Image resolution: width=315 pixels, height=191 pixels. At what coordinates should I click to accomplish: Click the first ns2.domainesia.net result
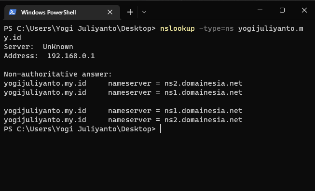coord(203,83)
